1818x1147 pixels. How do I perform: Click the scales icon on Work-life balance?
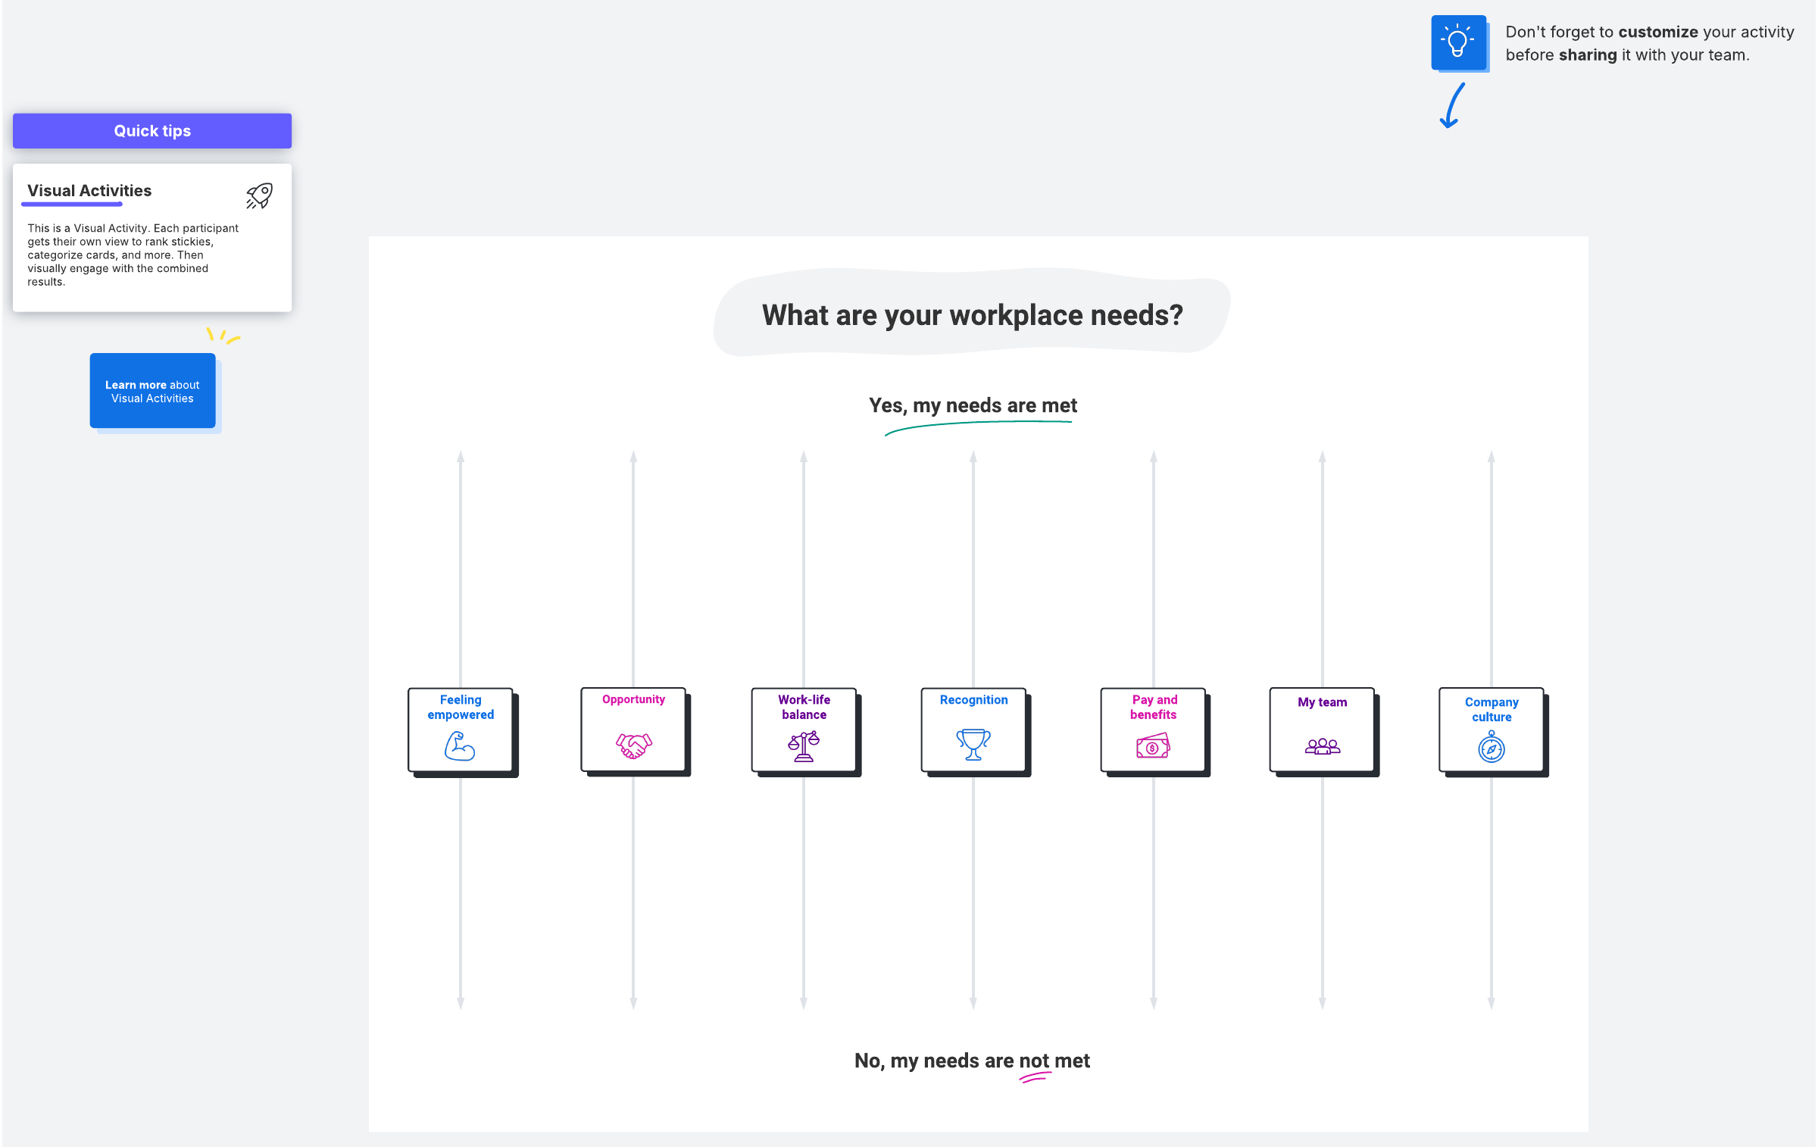click(x=803, y=746)
